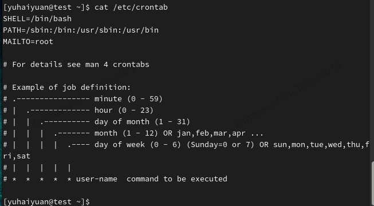Click the PATH=/sbin:/bin:/usr/sbin:/usr/bin line
The height and width of the screenshot is (206, 374).
click(x=81, y=30)
